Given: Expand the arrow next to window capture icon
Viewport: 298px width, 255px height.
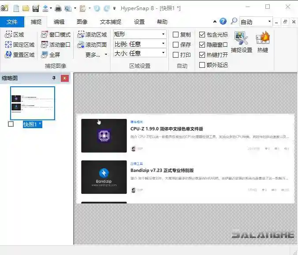Looking at the screenshot, I should pos(75,8).
